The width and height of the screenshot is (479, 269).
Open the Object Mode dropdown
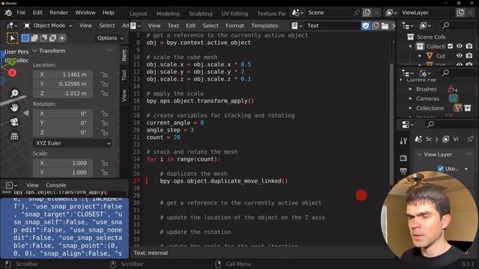click(48, 25)
